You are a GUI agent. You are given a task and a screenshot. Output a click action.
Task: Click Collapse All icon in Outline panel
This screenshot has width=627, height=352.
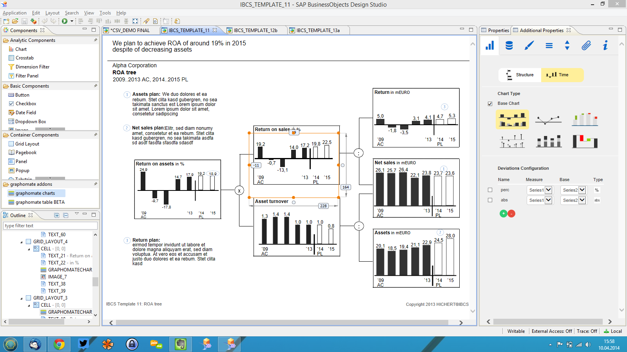[x=65, y=216]
